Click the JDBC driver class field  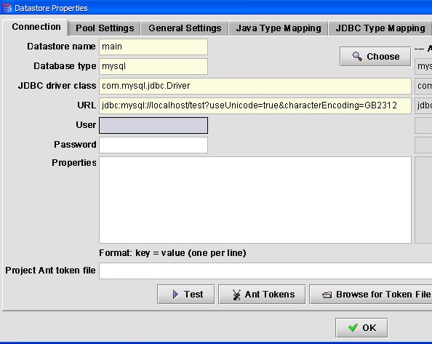tap(255, 86)
